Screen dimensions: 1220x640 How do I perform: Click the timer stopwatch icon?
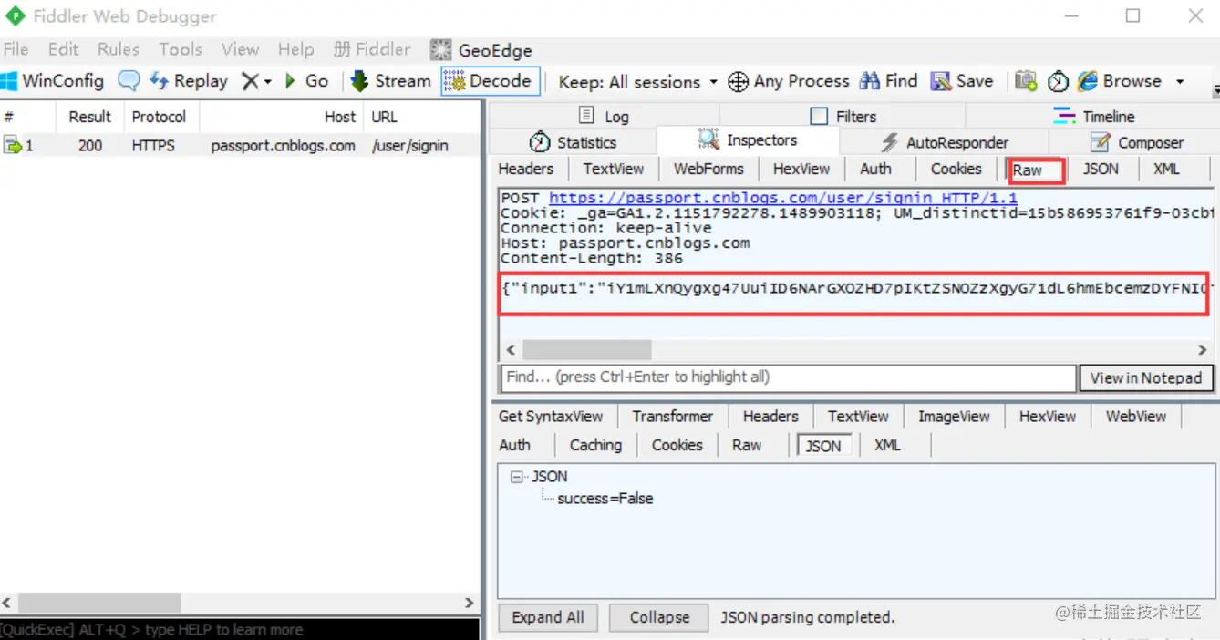pyautogui.click(x=1058, y=81)
